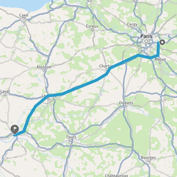Click the Alençon city dot
This screenshot has width=177, height=177.
tap(44, 70)
